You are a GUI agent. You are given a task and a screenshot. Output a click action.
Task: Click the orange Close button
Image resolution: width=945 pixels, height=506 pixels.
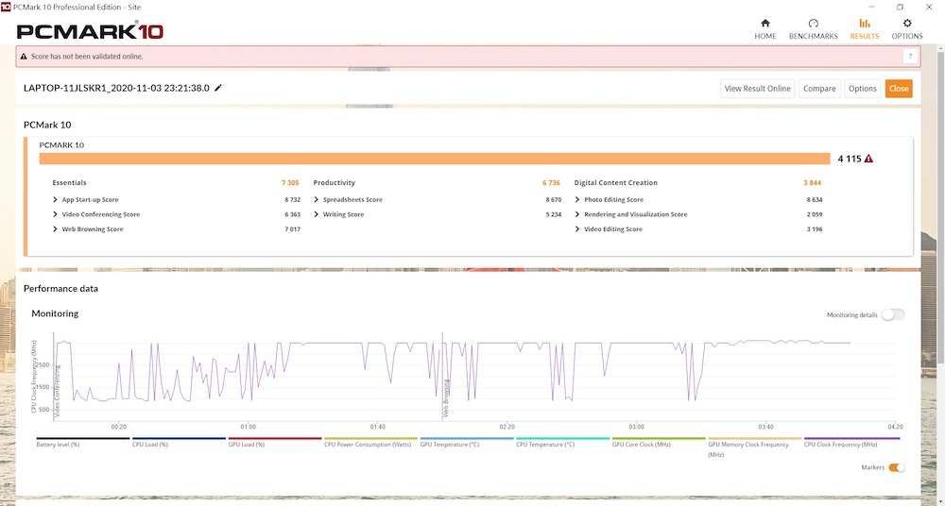pos(898,89)
